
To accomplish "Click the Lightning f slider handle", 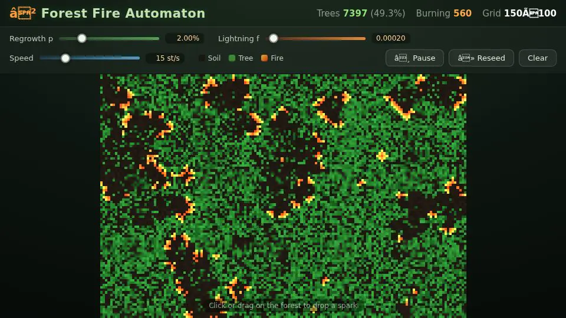I will pyautogui.click(x=273, y=38).
